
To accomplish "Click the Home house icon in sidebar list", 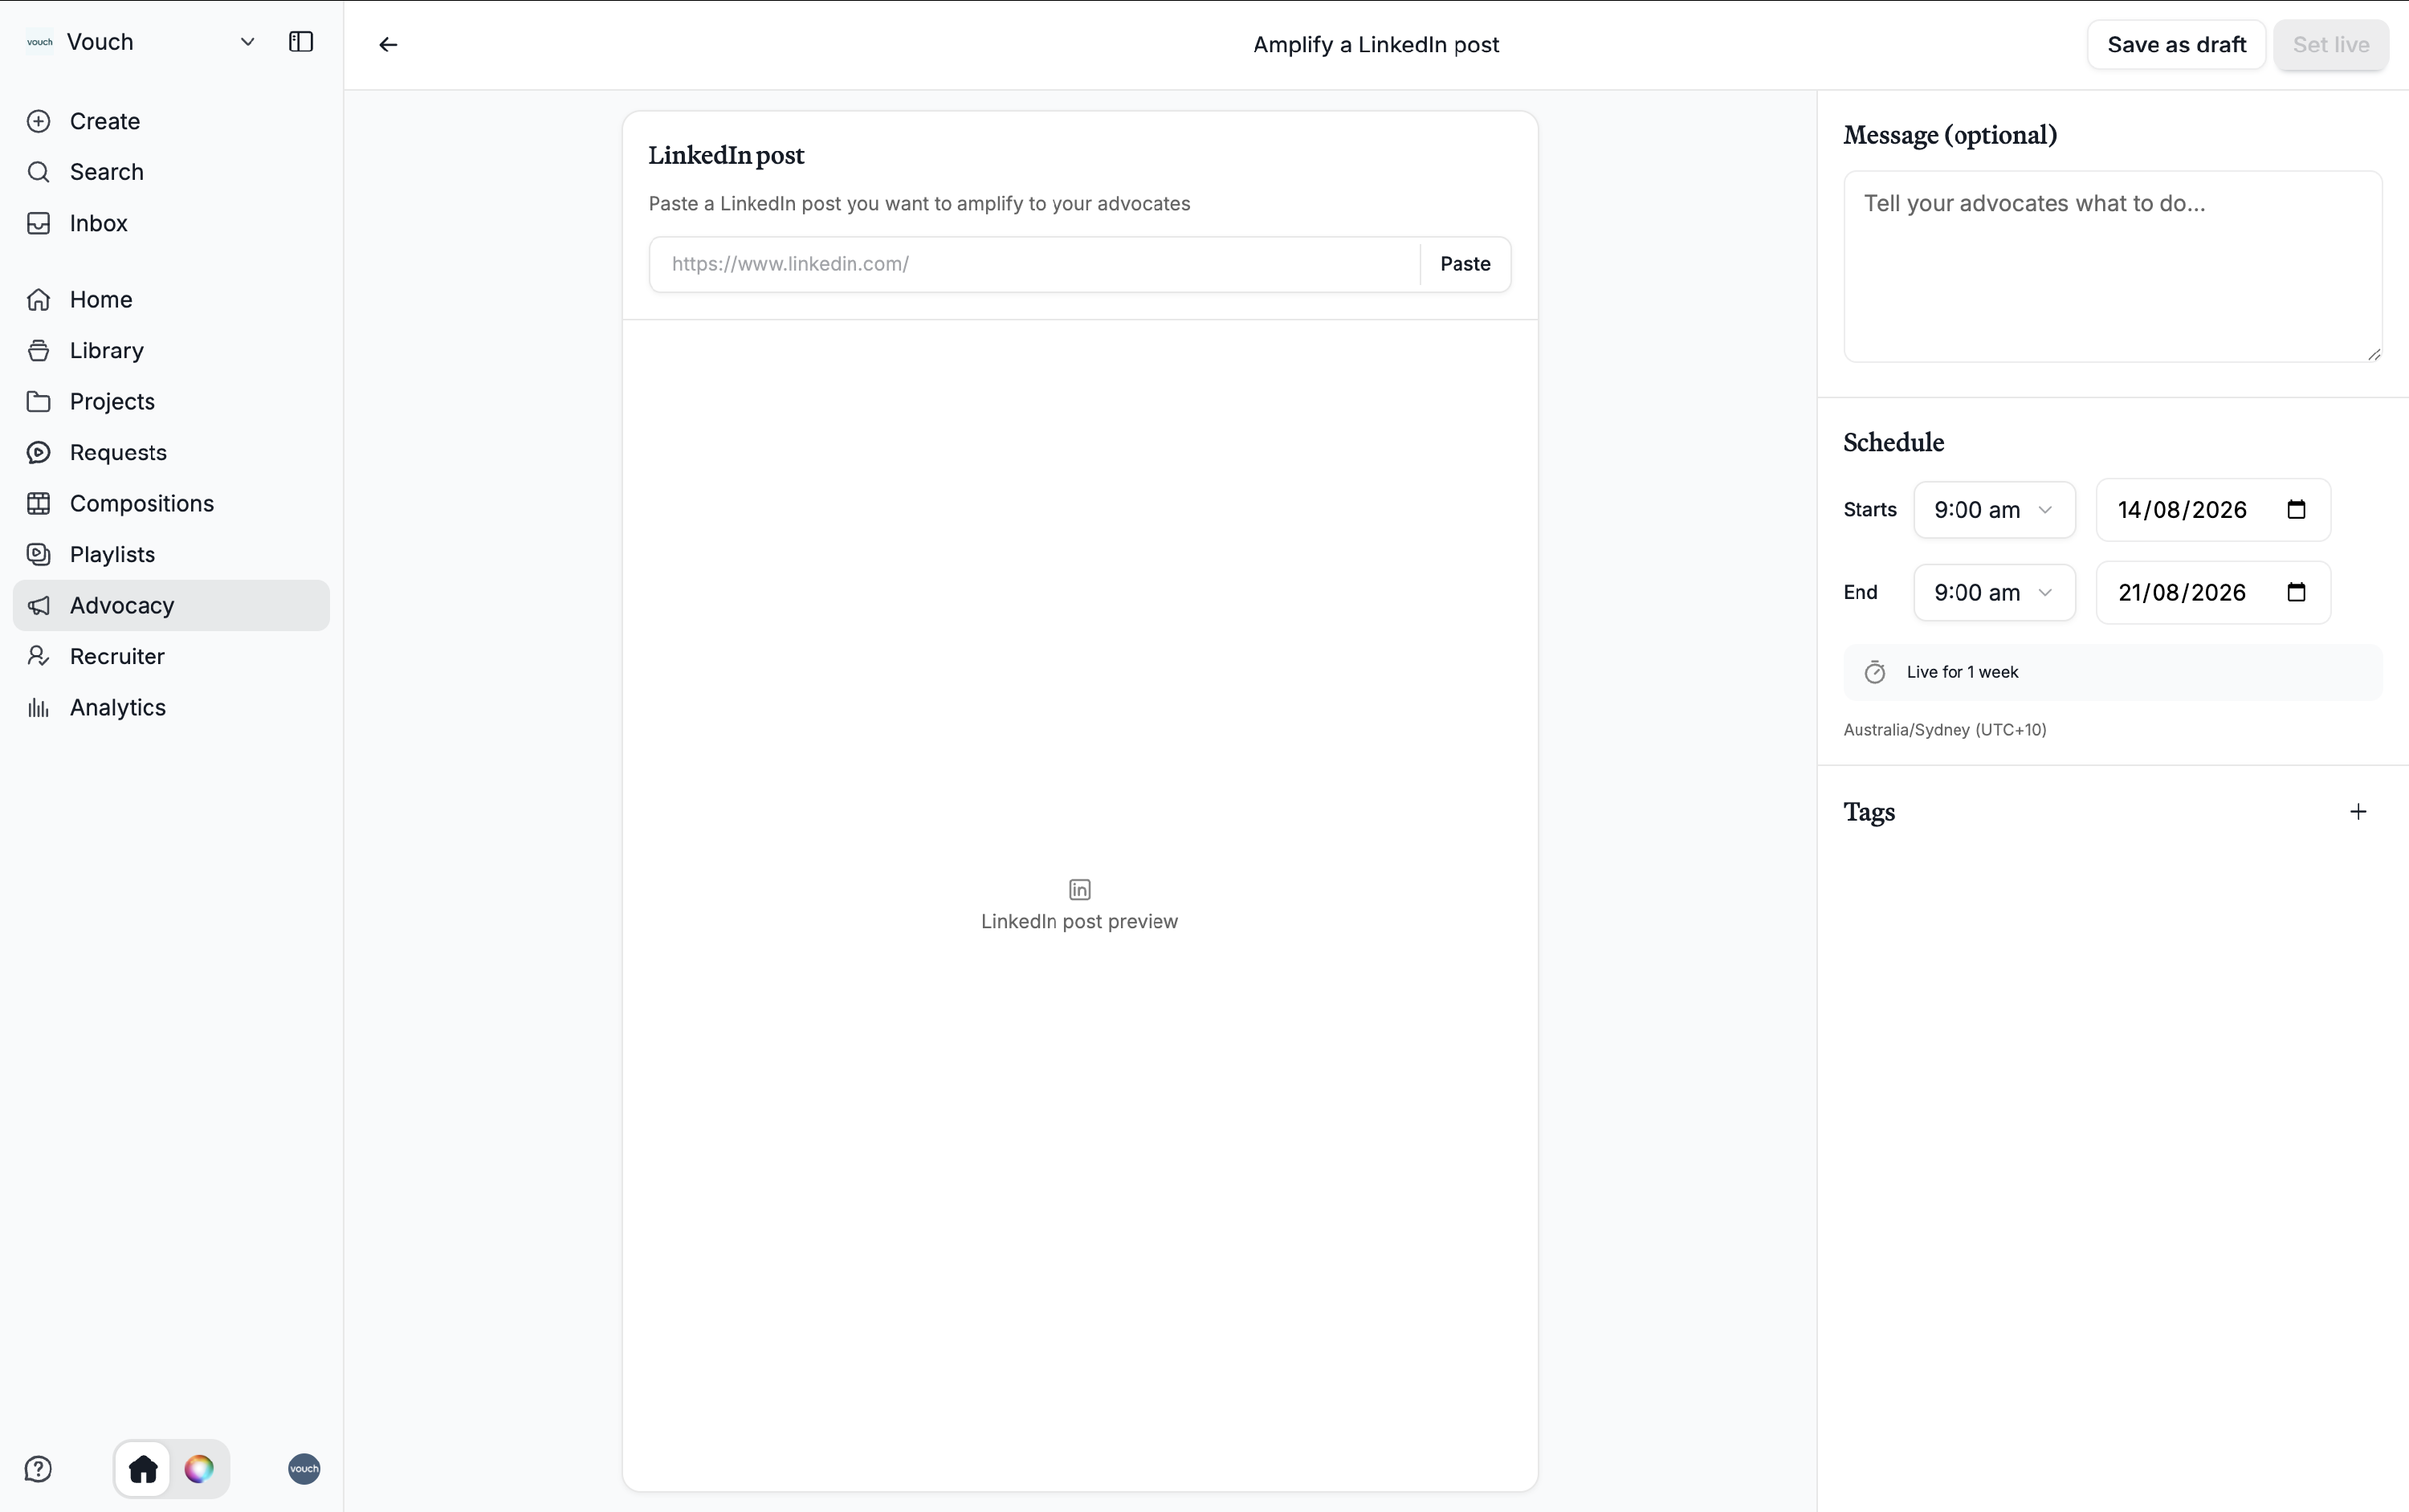I will (38, 299).
